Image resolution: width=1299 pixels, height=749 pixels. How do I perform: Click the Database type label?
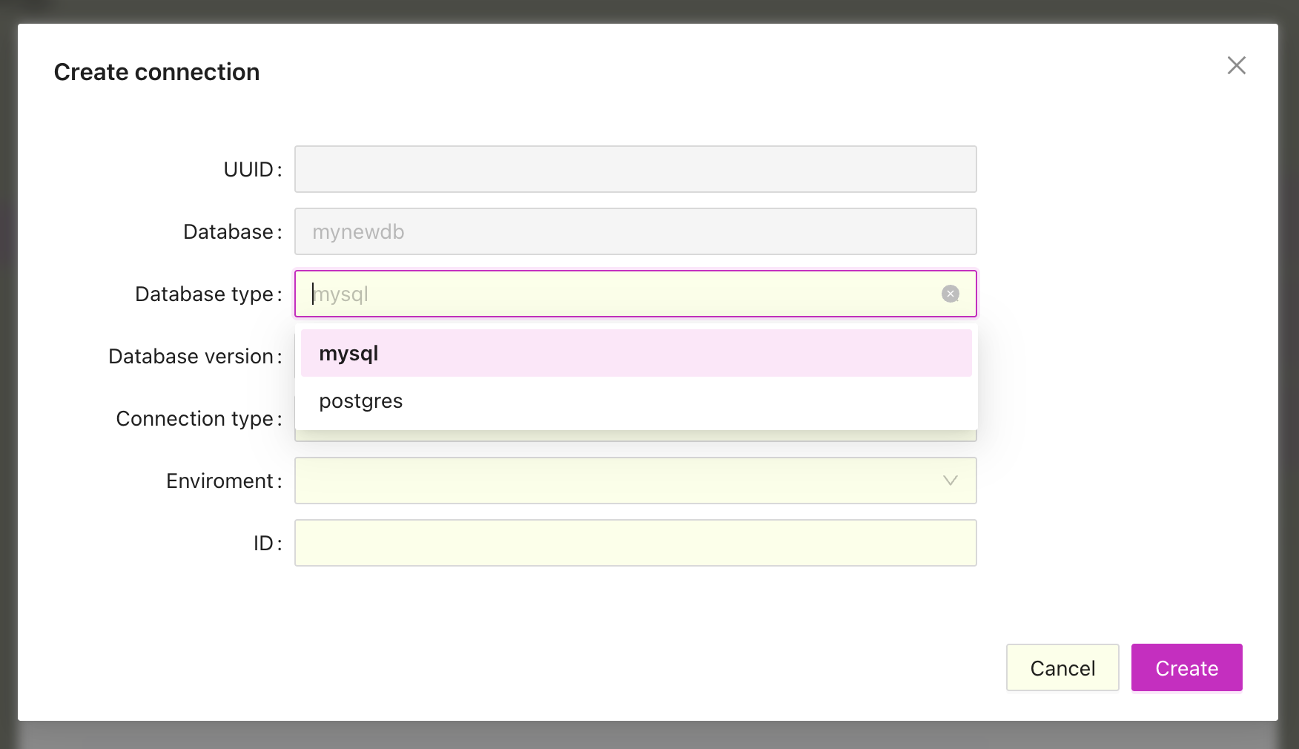point(207,294)
